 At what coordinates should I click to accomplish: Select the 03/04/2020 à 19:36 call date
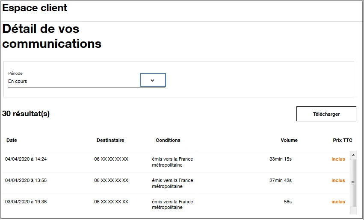(x=26, y=202)
